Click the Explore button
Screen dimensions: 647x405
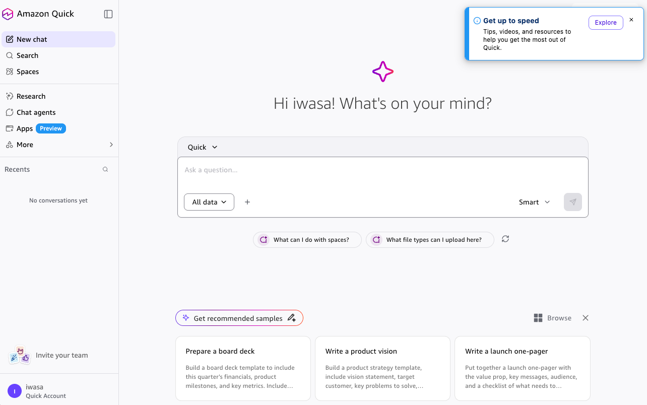(606, 23)
